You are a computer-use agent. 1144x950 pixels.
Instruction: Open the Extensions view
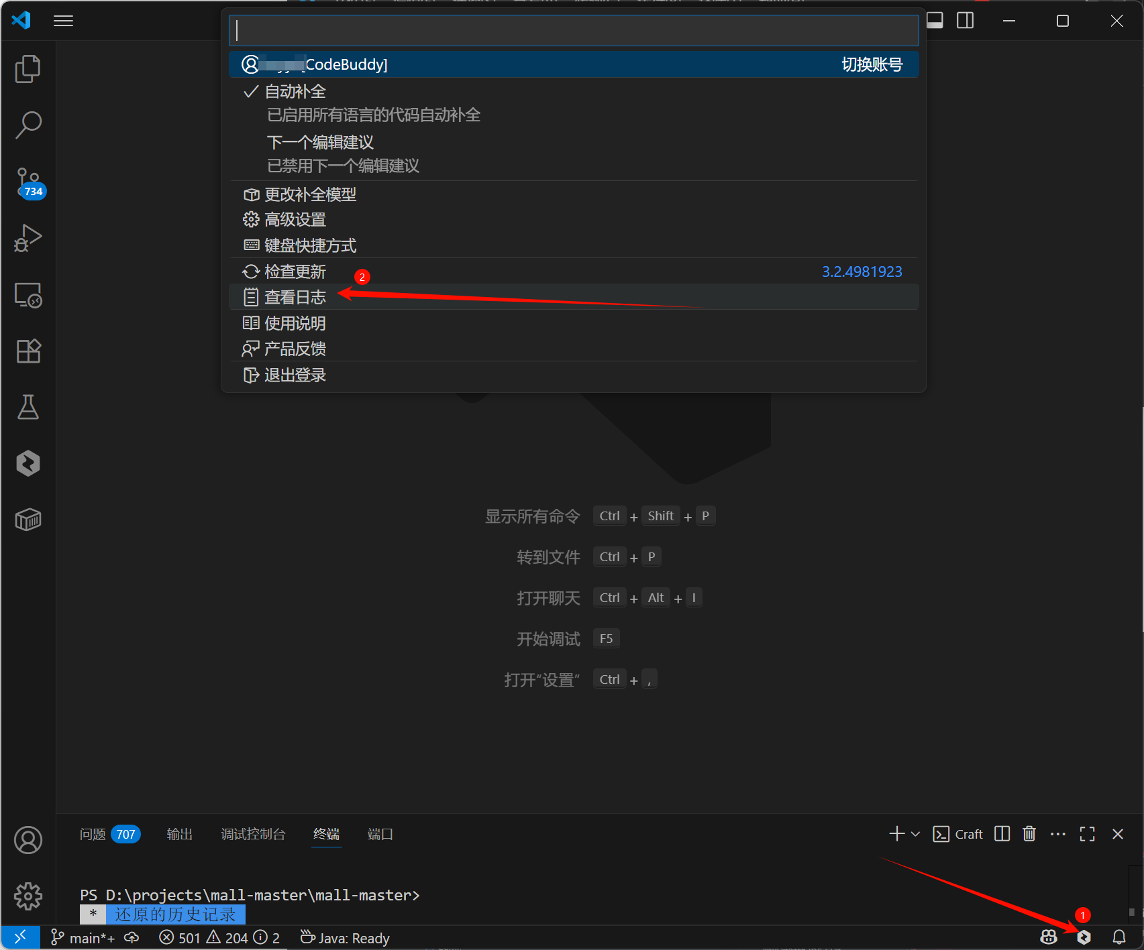(x=28, y=351)
